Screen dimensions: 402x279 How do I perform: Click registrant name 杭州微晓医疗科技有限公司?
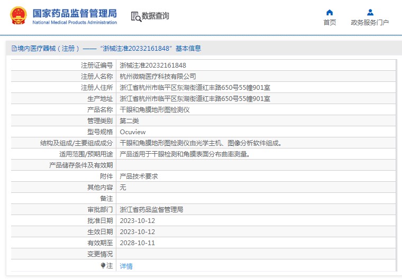(x=158, y=76)
